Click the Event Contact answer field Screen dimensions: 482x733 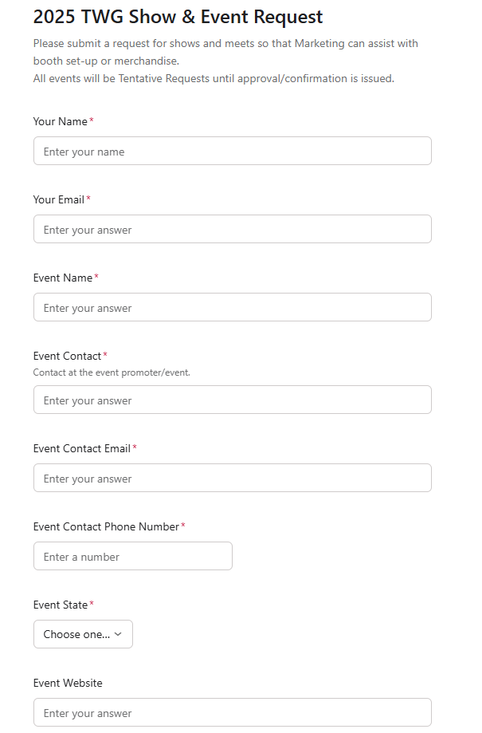pyautogui.click(x=232, y=400)
